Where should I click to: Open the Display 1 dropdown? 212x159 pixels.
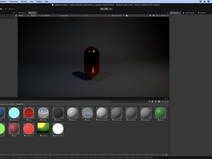click(34, 16)
